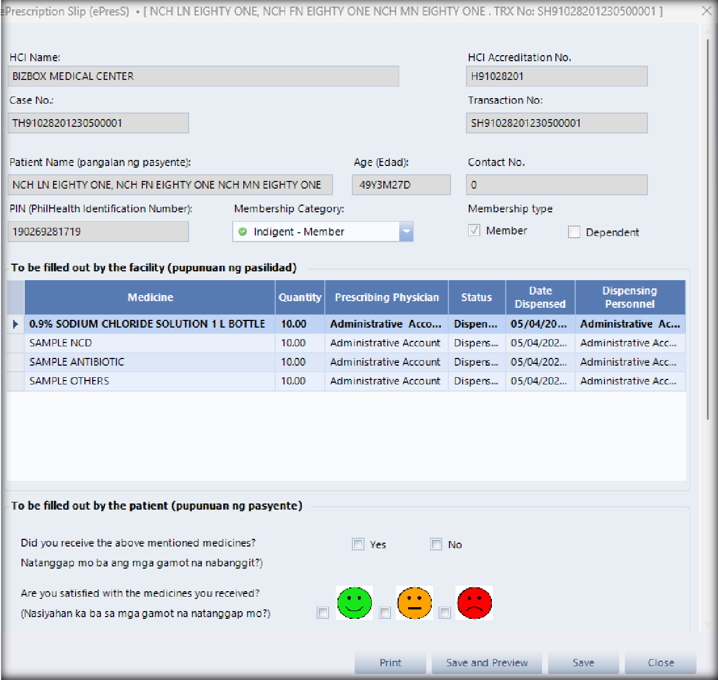The image size is (718, 680).
Task: Click the Contact No. input field
Action: 556,185
